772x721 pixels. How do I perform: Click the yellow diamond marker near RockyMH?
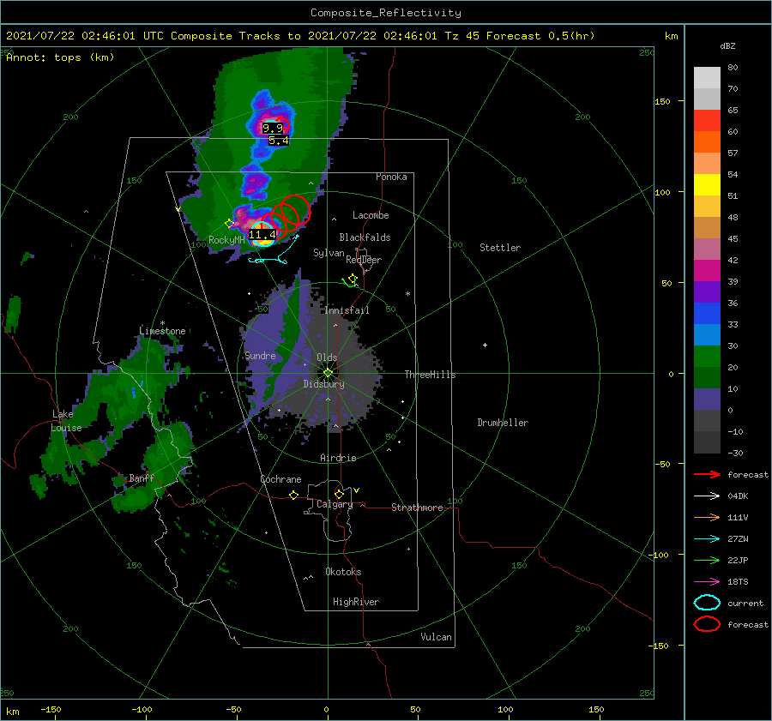(x=229, y=224)
